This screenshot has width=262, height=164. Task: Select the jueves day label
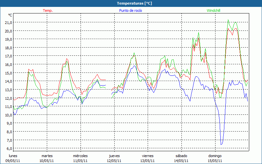[114, 156]
